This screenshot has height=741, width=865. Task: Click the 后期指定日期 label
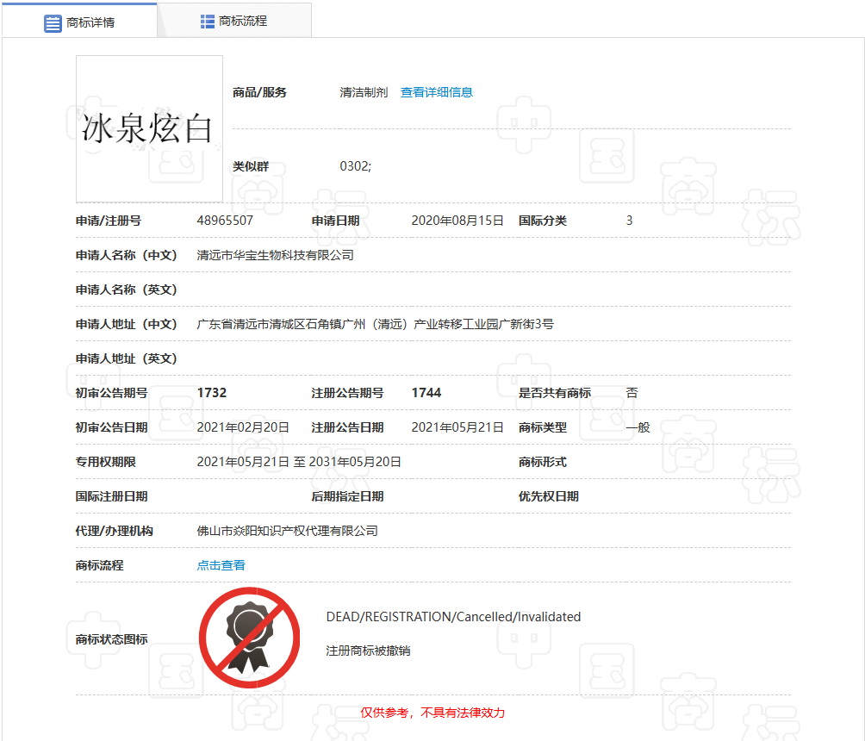(347, 496)
